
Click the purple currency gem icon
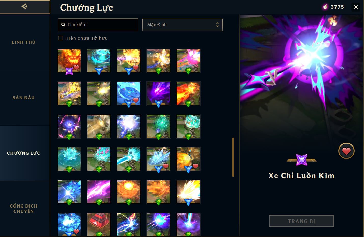coord(325,7)
